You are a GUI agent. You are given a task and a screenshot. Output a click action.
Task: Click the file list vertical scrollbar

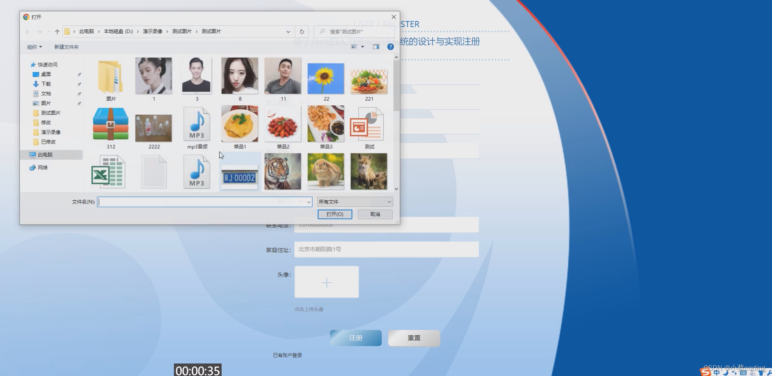(396, 86)
